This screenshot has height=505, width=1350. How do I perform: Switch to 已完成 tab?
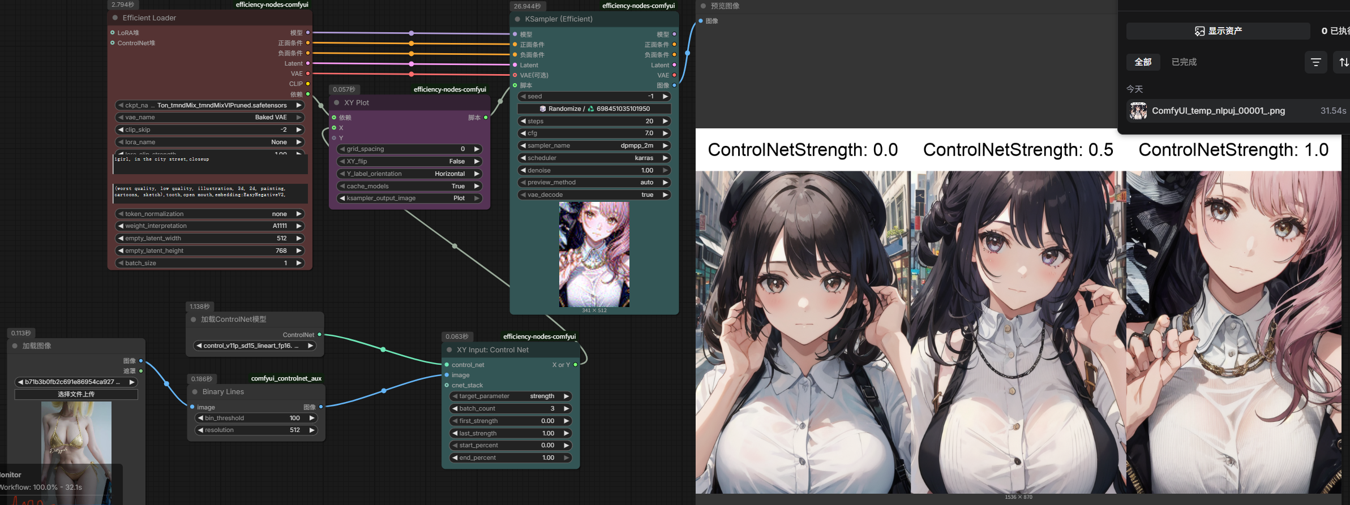(x=1184, y=62)
